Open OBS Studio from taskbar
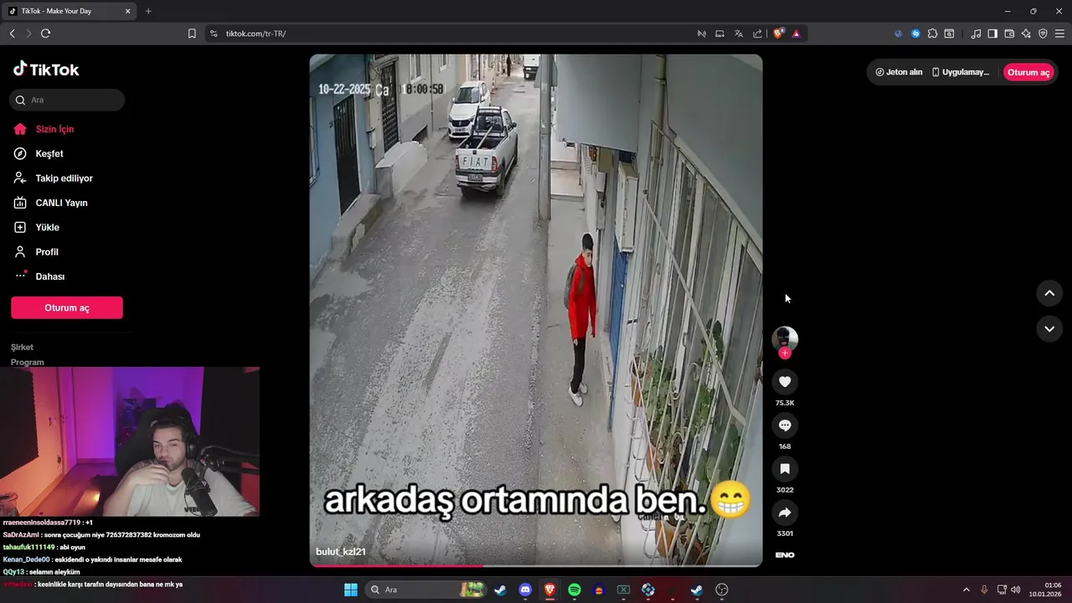Viewport: 1072px width, 603px height. (722, 590)
